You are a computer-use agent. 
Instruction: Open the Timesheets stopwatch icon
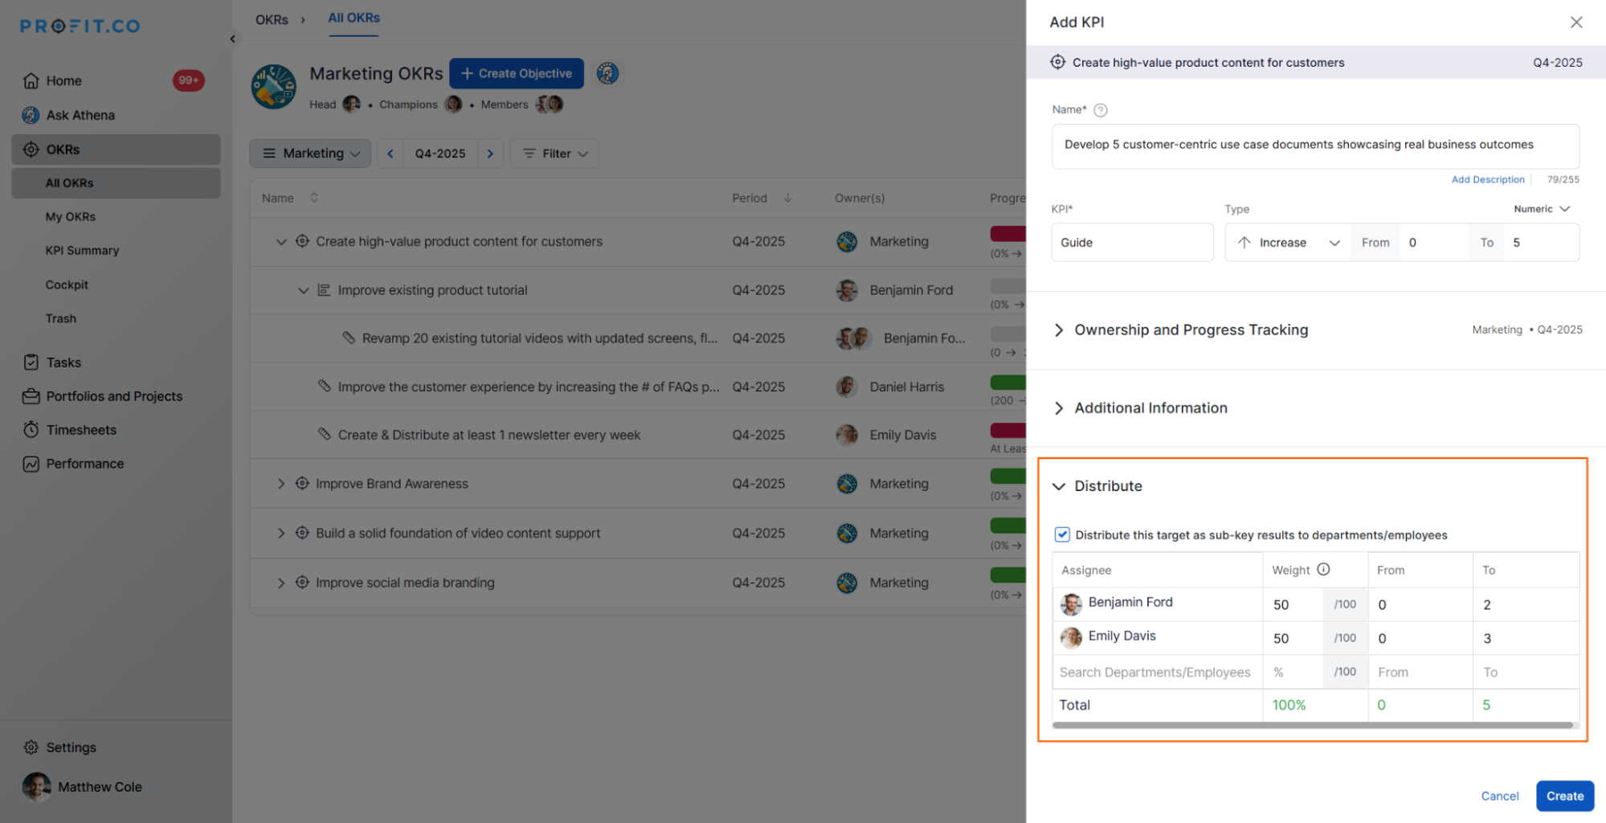(31, 430)
